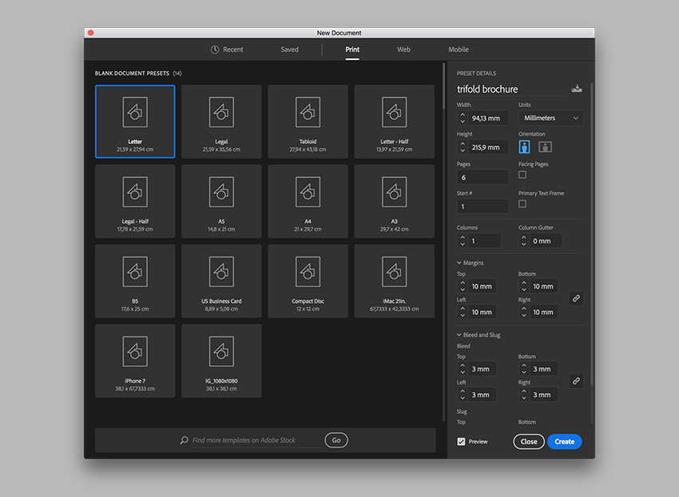Select the B5 preset icon
This screenshot has height=497, width=679.
coord(135,272)
